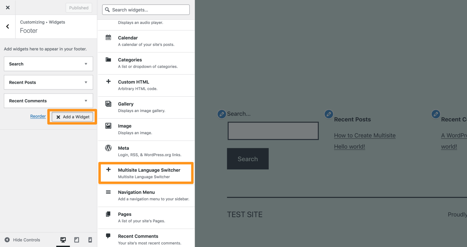Expand the Recent Posts widget dropdown
Image resolution: width=467 pixels, height=247 pixels.
tap(86, 82)
